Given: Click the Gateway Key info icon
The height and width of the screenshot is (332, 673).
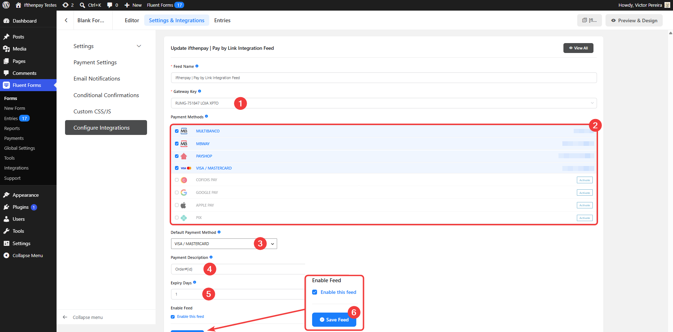Looking at the screenshot, I should pyautogui.click(x=199, y=91).
